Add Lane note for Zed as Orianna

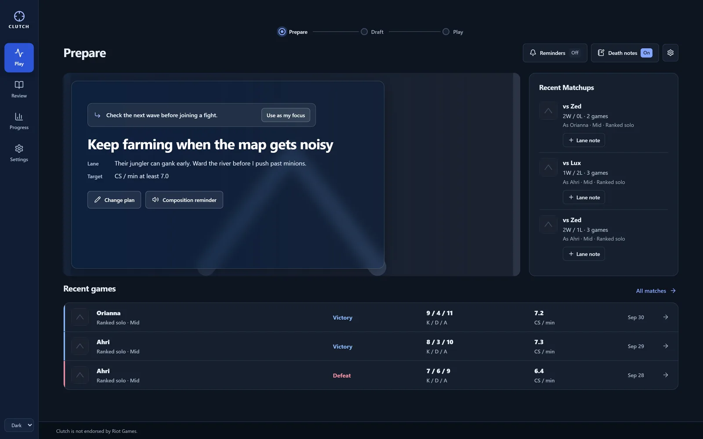tap(584, 140)
